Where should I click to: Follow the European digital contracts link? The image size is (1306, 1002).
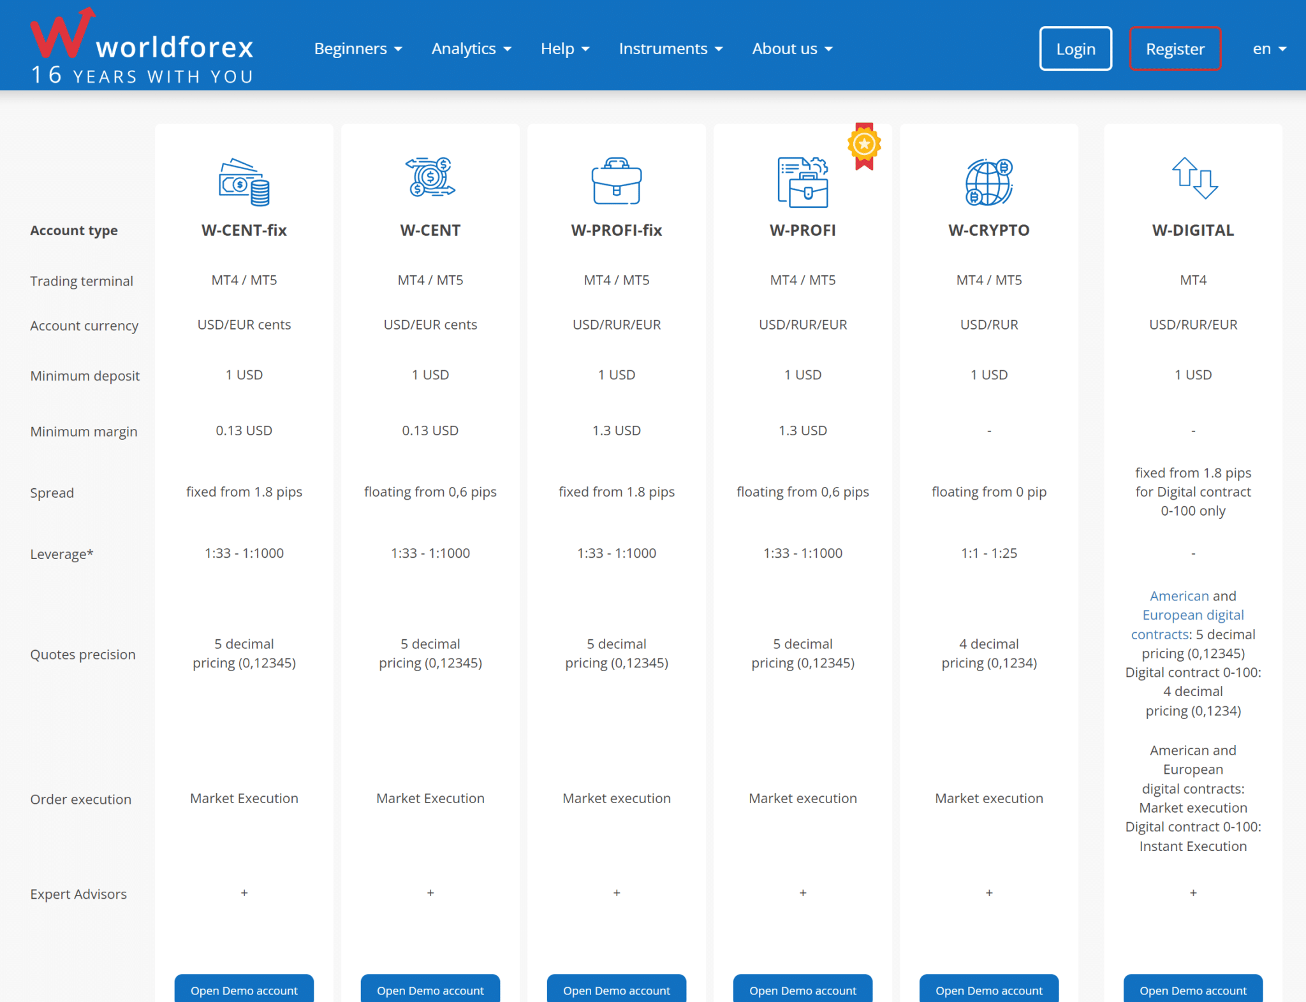coord(1192,616)
